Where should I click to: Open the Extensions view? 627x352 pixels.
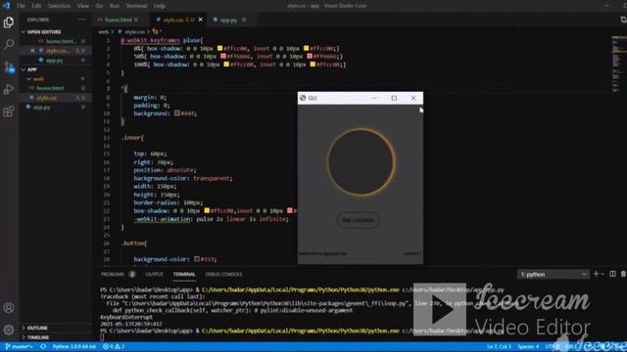(9, 110)
